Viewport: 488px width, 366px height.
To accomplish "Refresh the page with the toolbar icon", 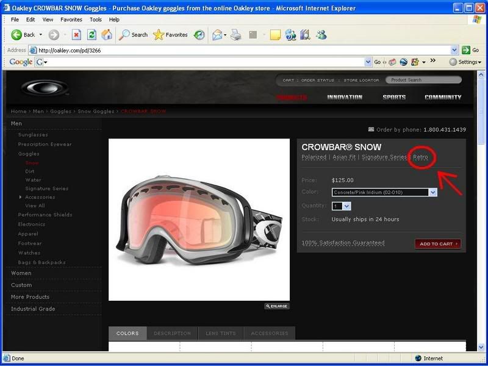I will 91,35.
